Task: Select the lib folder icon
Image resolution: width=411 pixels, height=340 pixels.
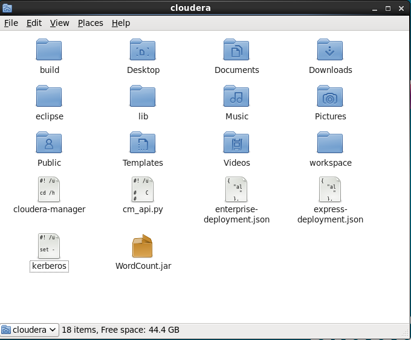Action: coord(143,96)
